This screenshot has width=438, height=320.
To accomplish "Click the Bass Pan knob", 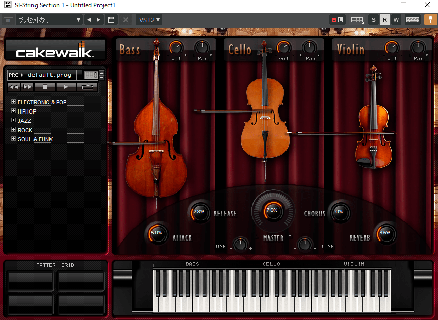I will pos(202,47).
